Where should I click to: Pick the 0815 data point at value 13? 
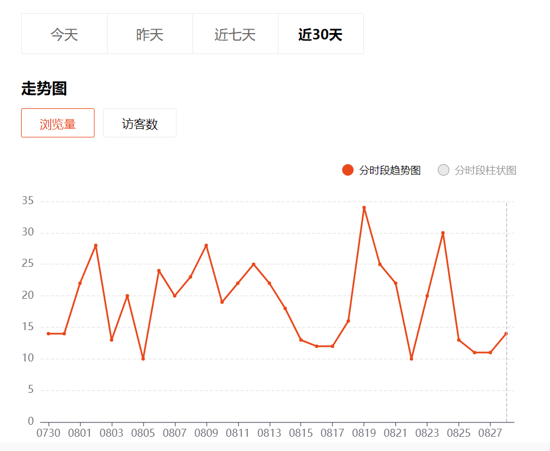pos(301,340)
